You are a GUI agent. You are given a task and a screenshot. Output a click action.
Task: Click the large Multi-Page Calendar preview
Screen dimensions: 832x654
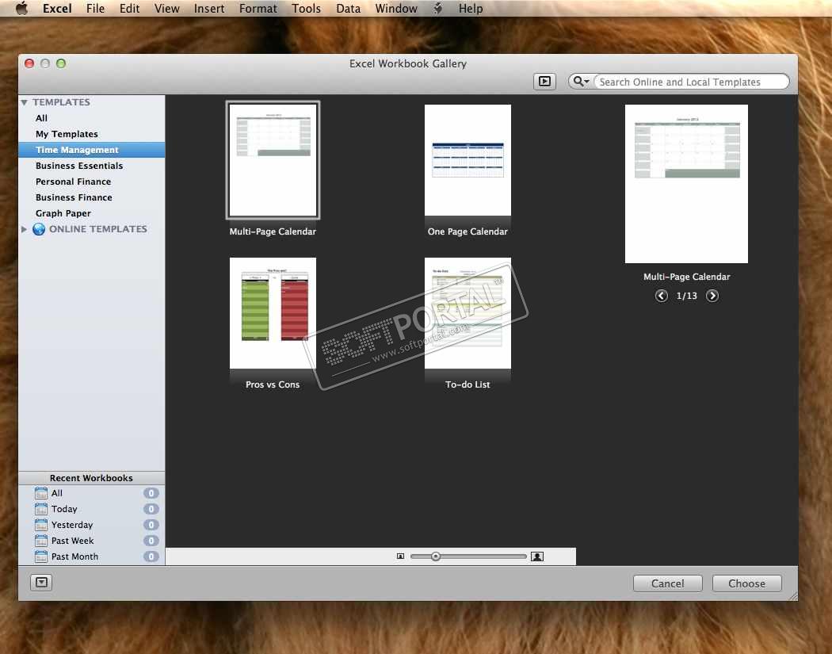coord(687,184)
